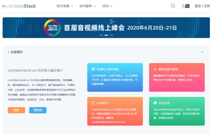Toggle the 中/A language switch
The height and width of the screenshot is (136, 212).
(186, 6)
